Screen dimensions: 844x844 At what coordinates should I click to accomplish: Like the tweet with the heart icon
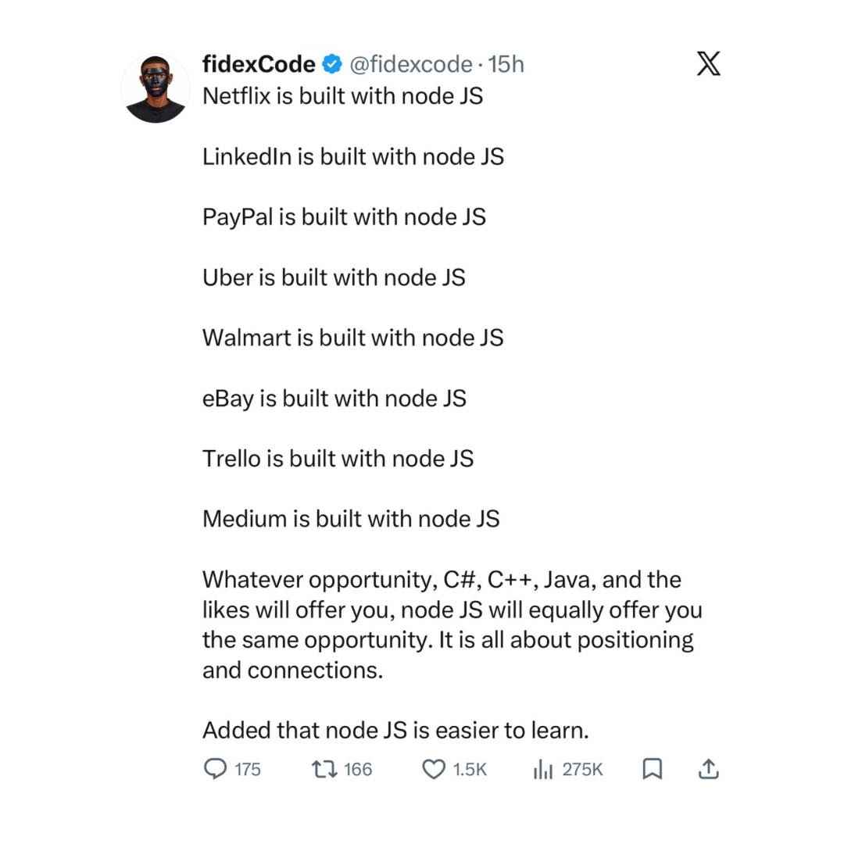pyautogui.click(x=433, y=770)
